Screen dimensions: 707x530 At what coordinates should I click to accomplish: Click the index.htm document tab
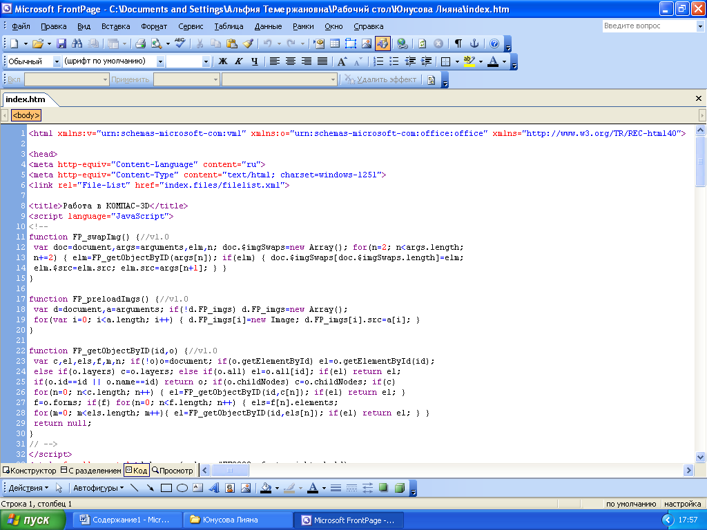26,99
